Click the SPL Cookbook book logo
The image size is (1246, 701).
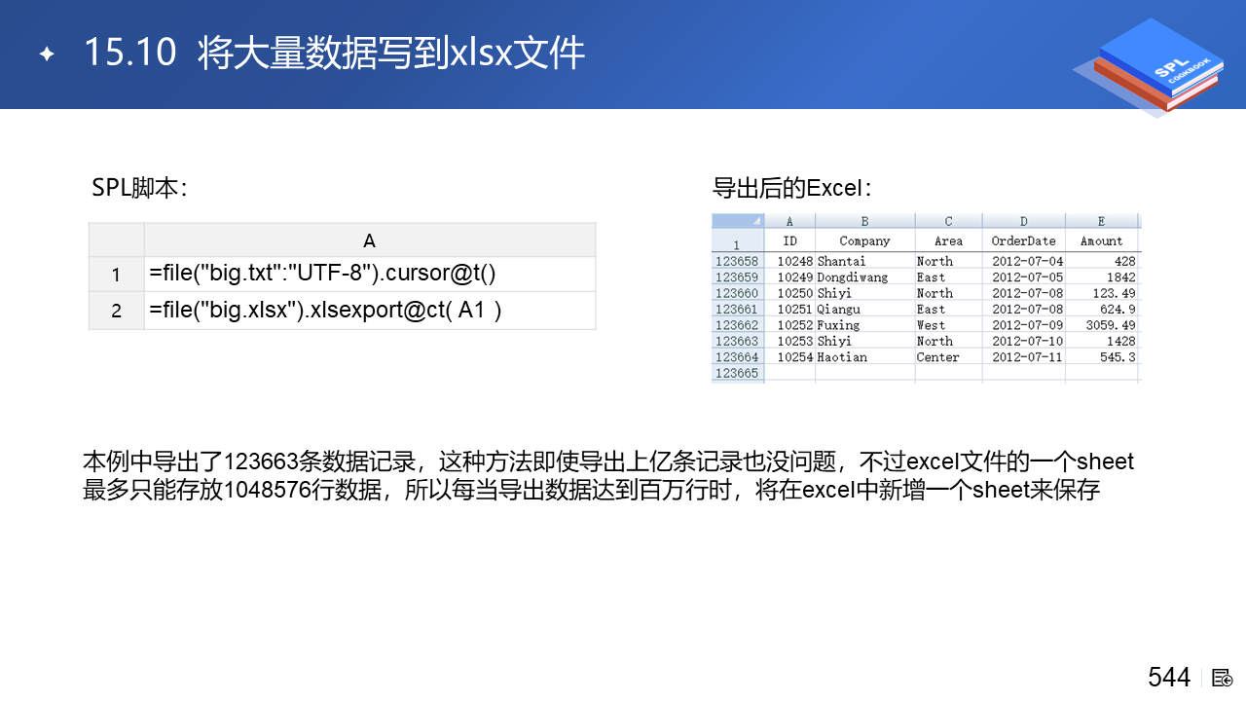pos(1147,66)
